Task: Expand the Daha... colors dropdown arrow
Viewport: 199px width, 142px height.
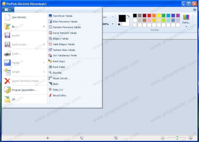Action: pos(186,27)
